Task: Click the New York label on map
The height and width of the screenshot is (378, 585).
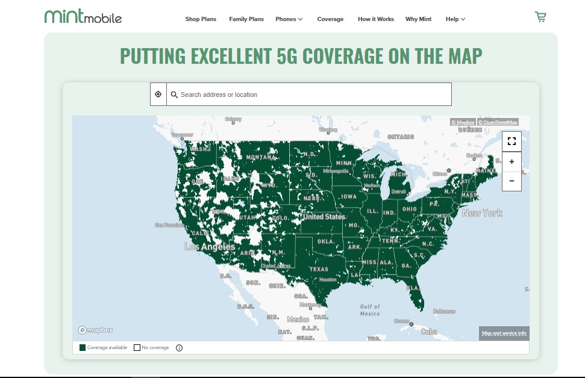Action: 482,213
